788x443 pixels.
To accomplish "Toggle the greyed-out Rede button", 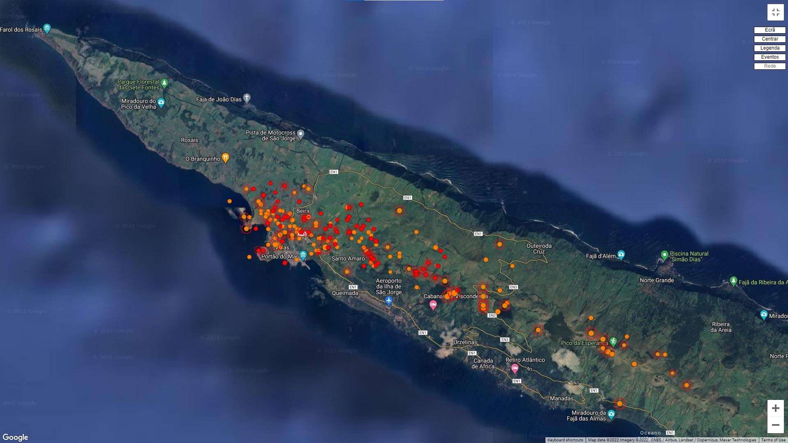I will [x=770, y=66].
